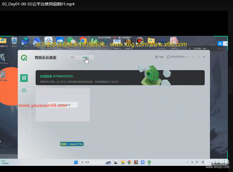Expand the 华南4 region dropdown
This screenshot has height=172, width=233.
(x=81, y=57)
